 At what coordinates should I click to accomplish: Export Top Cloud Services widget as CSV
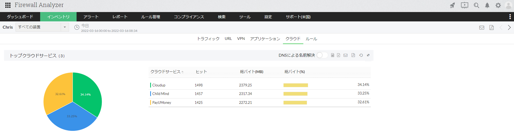pyautogui.click(x=332, y=55)
